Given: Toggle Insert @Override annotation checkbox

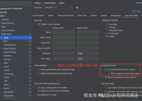Looking at the screenshot, I should [39, 88].
